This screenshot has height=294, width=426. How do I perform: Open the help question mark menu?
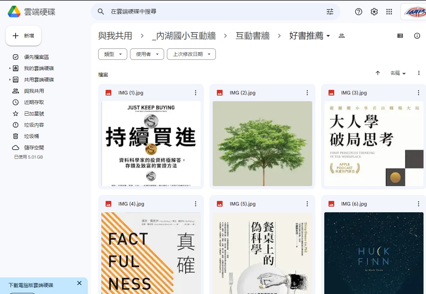pos(359,12)
